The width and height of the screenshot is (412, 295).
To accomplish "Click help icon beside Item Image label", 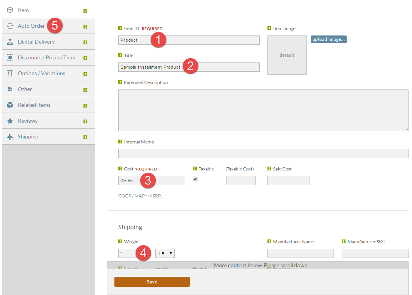I will click(269, 28).
